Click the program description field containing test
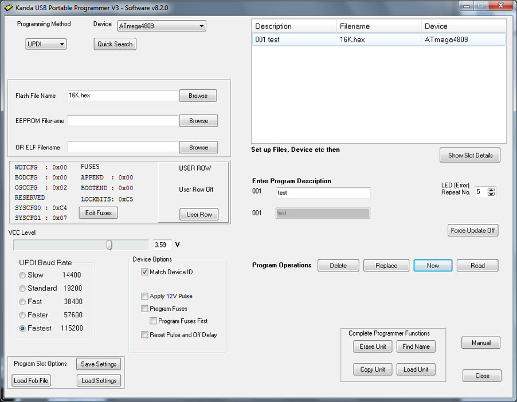This screenshot has width=517, height=402. pos(323,193)
